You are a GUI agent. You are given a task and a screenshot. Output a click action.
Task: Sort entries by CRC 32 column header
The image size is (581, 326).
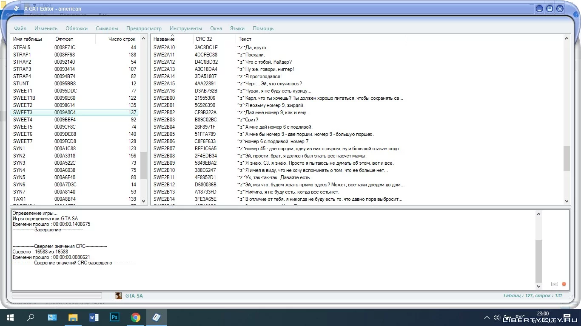[x=214, y=39]
